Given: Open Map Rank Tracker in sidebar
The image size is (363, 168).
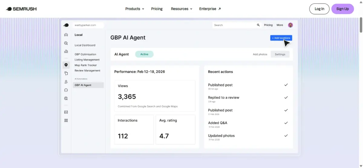Looking at the screenshot, I should [x=86, y=65].
